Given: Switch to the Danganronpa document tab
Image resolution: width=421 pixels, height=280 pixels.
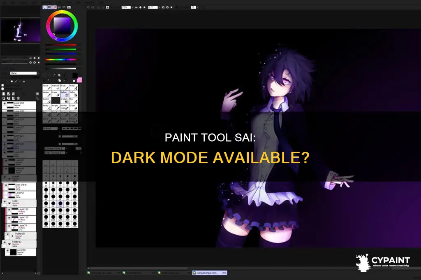Looking at the screenshot, I should [210, 273].
